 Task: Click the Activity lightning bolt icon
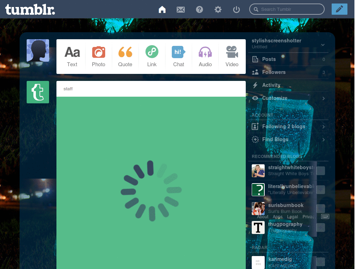255,85
